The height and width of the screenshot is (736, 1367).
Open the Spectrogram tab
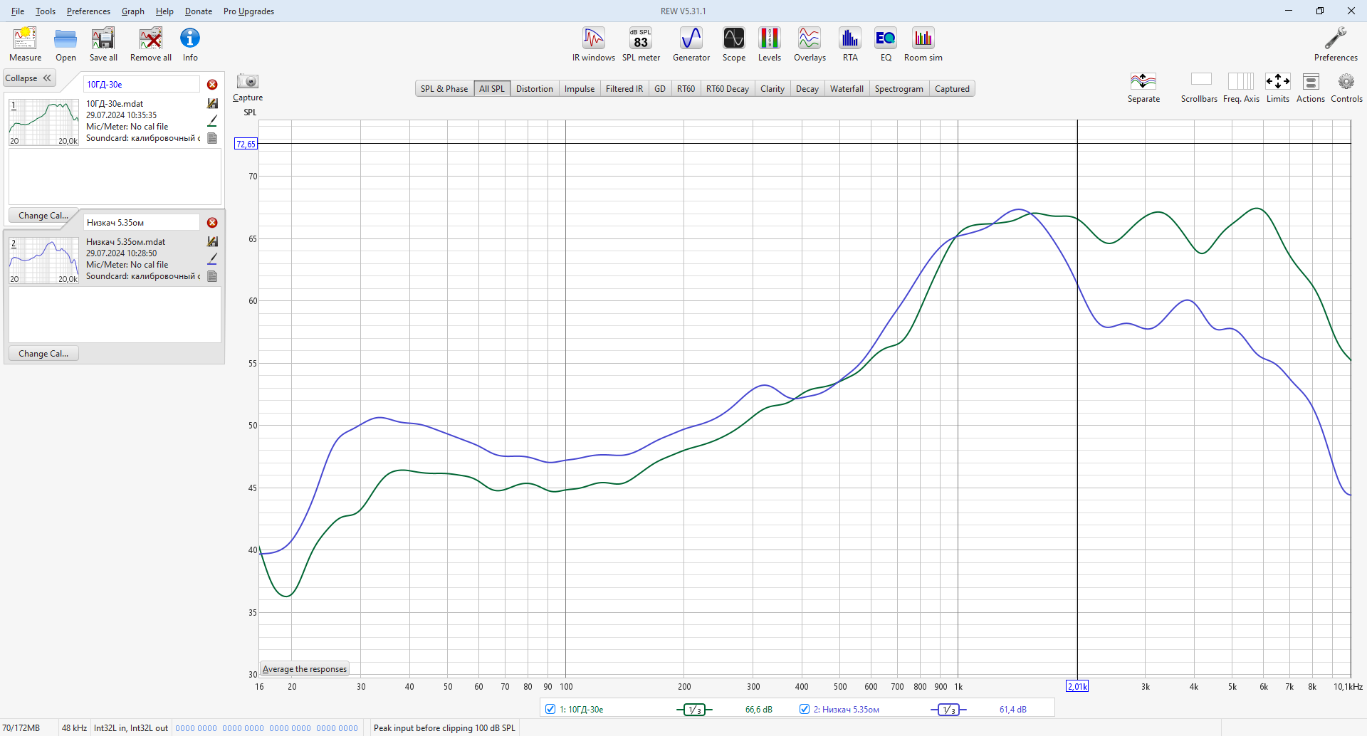coord(899,89)
